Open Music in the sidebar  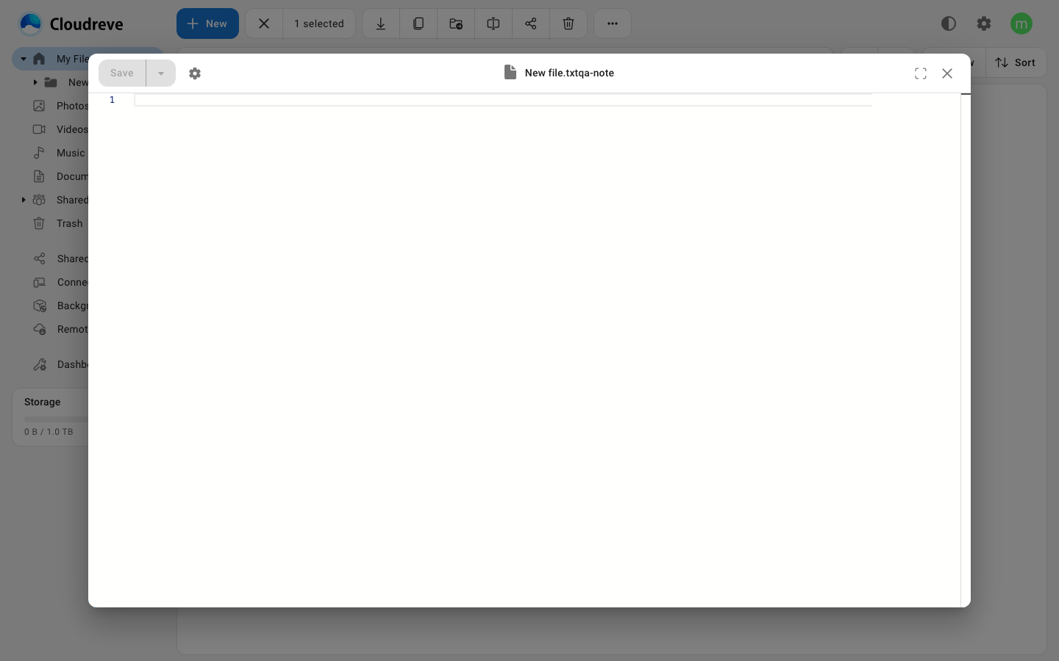51,153
